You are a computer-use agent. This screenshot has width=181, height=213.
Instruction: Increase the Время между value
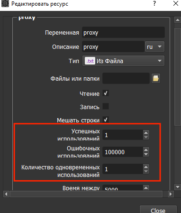[146, 188]
